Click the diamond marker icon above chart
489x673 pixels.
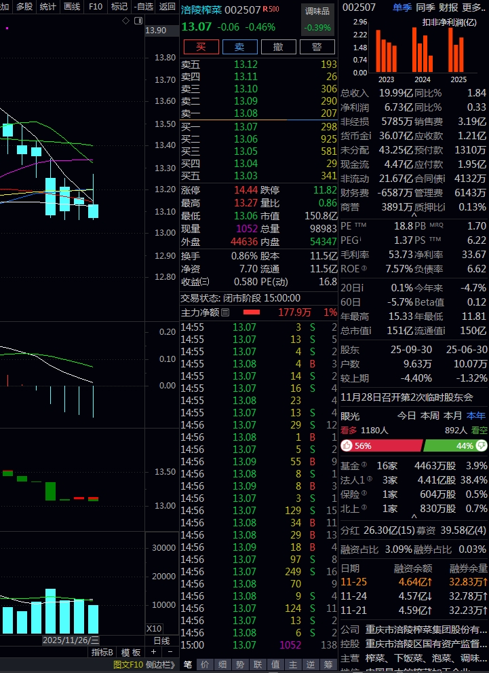coord(125,20)
